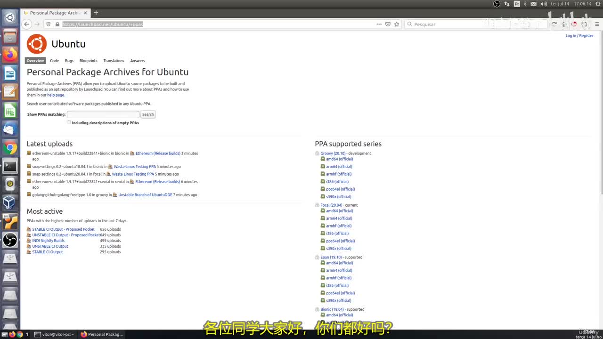Open INDI Nightly Builds link
The width and height of the screenshot is (603, 339).
click(48, 241)
